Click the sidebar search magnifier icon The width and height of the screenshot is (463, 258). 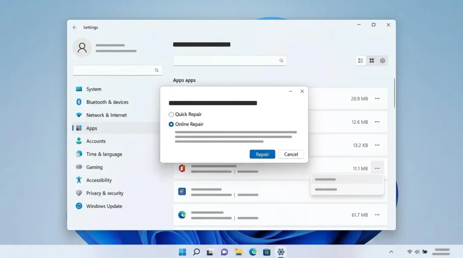(156, 70)
